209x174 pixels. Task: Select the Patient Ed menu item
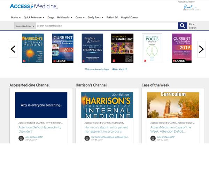(x=112, y=17)
